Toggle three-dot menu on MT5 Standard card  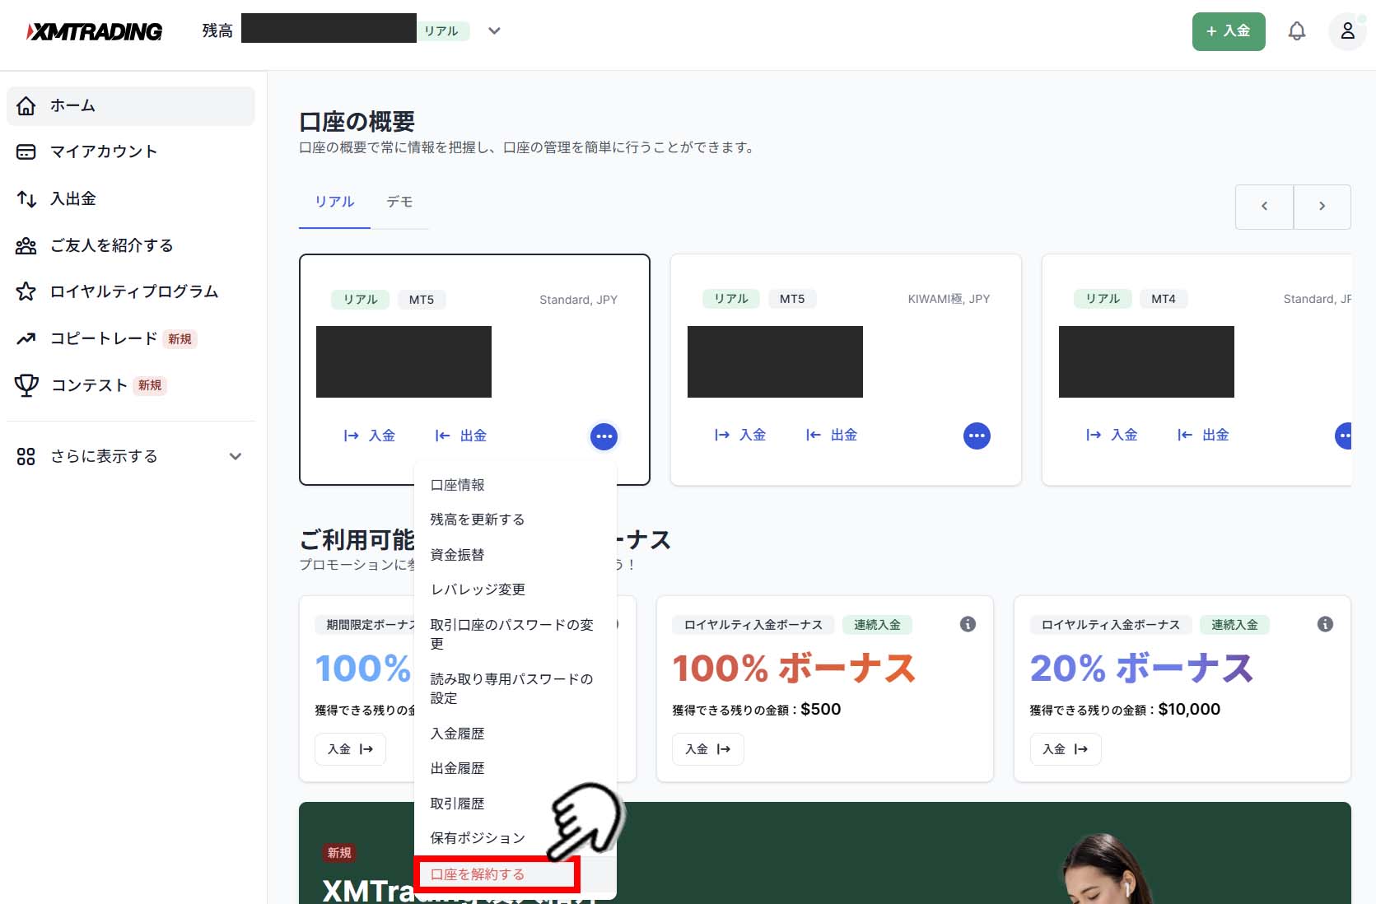(604, 436)
